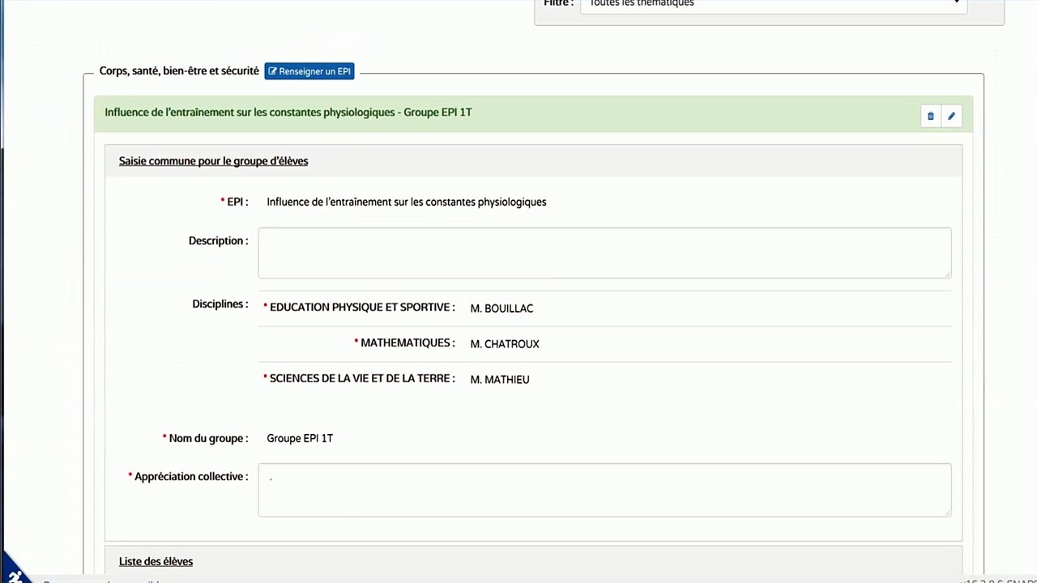This screenshot has width=1037, height=583.
Task: Click the Nom du groupe field label
Action: click(x=208, y=438)
